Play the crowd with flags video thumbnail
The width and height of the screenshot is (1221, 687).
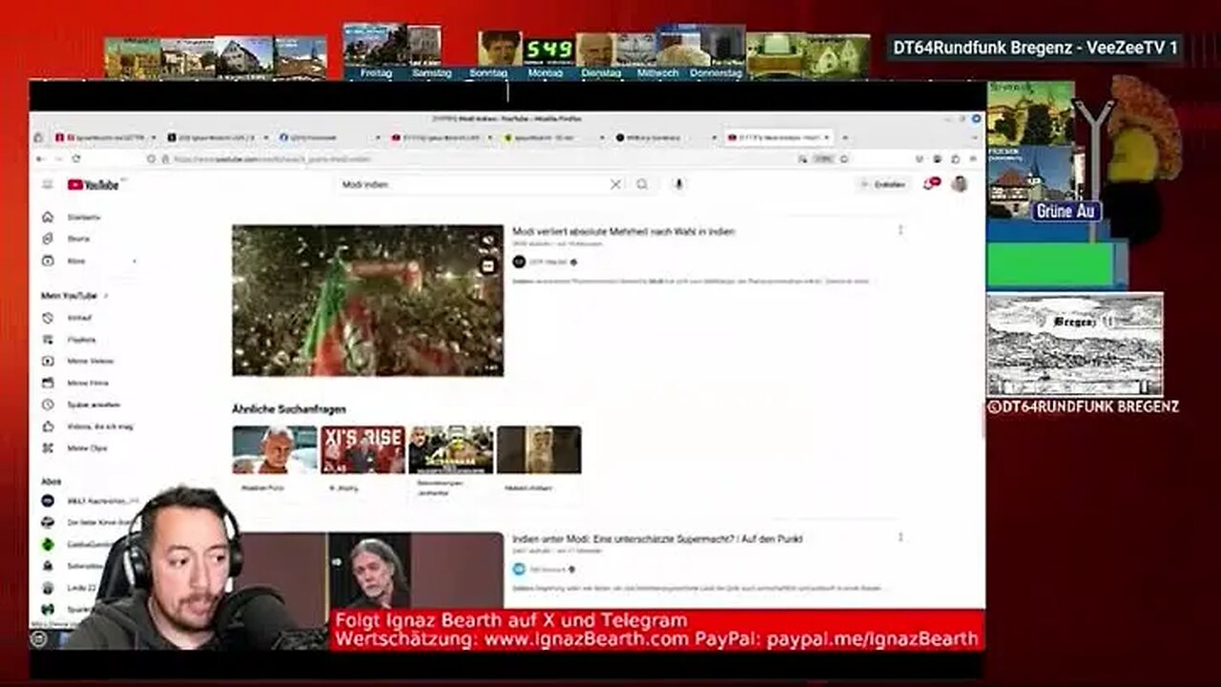[367, 301]
